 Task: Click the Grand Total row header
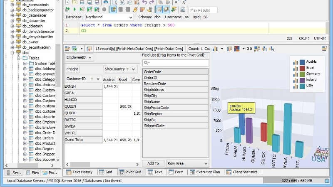(83, 140)
